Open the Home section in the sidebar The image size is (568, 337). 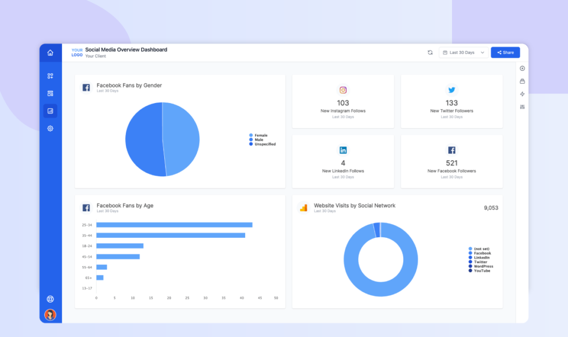[50, 52]
